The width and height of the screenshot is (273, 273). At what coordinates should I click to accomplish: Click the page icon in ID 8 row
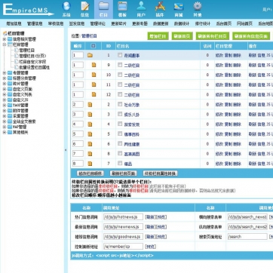[90, 154]
